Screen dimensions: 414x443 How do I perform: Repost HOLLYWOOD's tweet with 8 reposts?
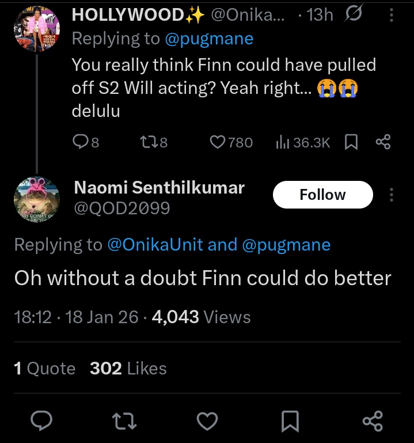pos(153,142)
